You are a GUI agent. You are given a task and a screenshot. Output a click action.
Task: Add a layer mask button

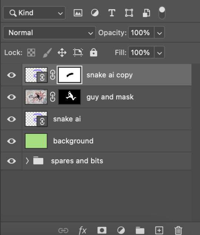coord(102,230)
